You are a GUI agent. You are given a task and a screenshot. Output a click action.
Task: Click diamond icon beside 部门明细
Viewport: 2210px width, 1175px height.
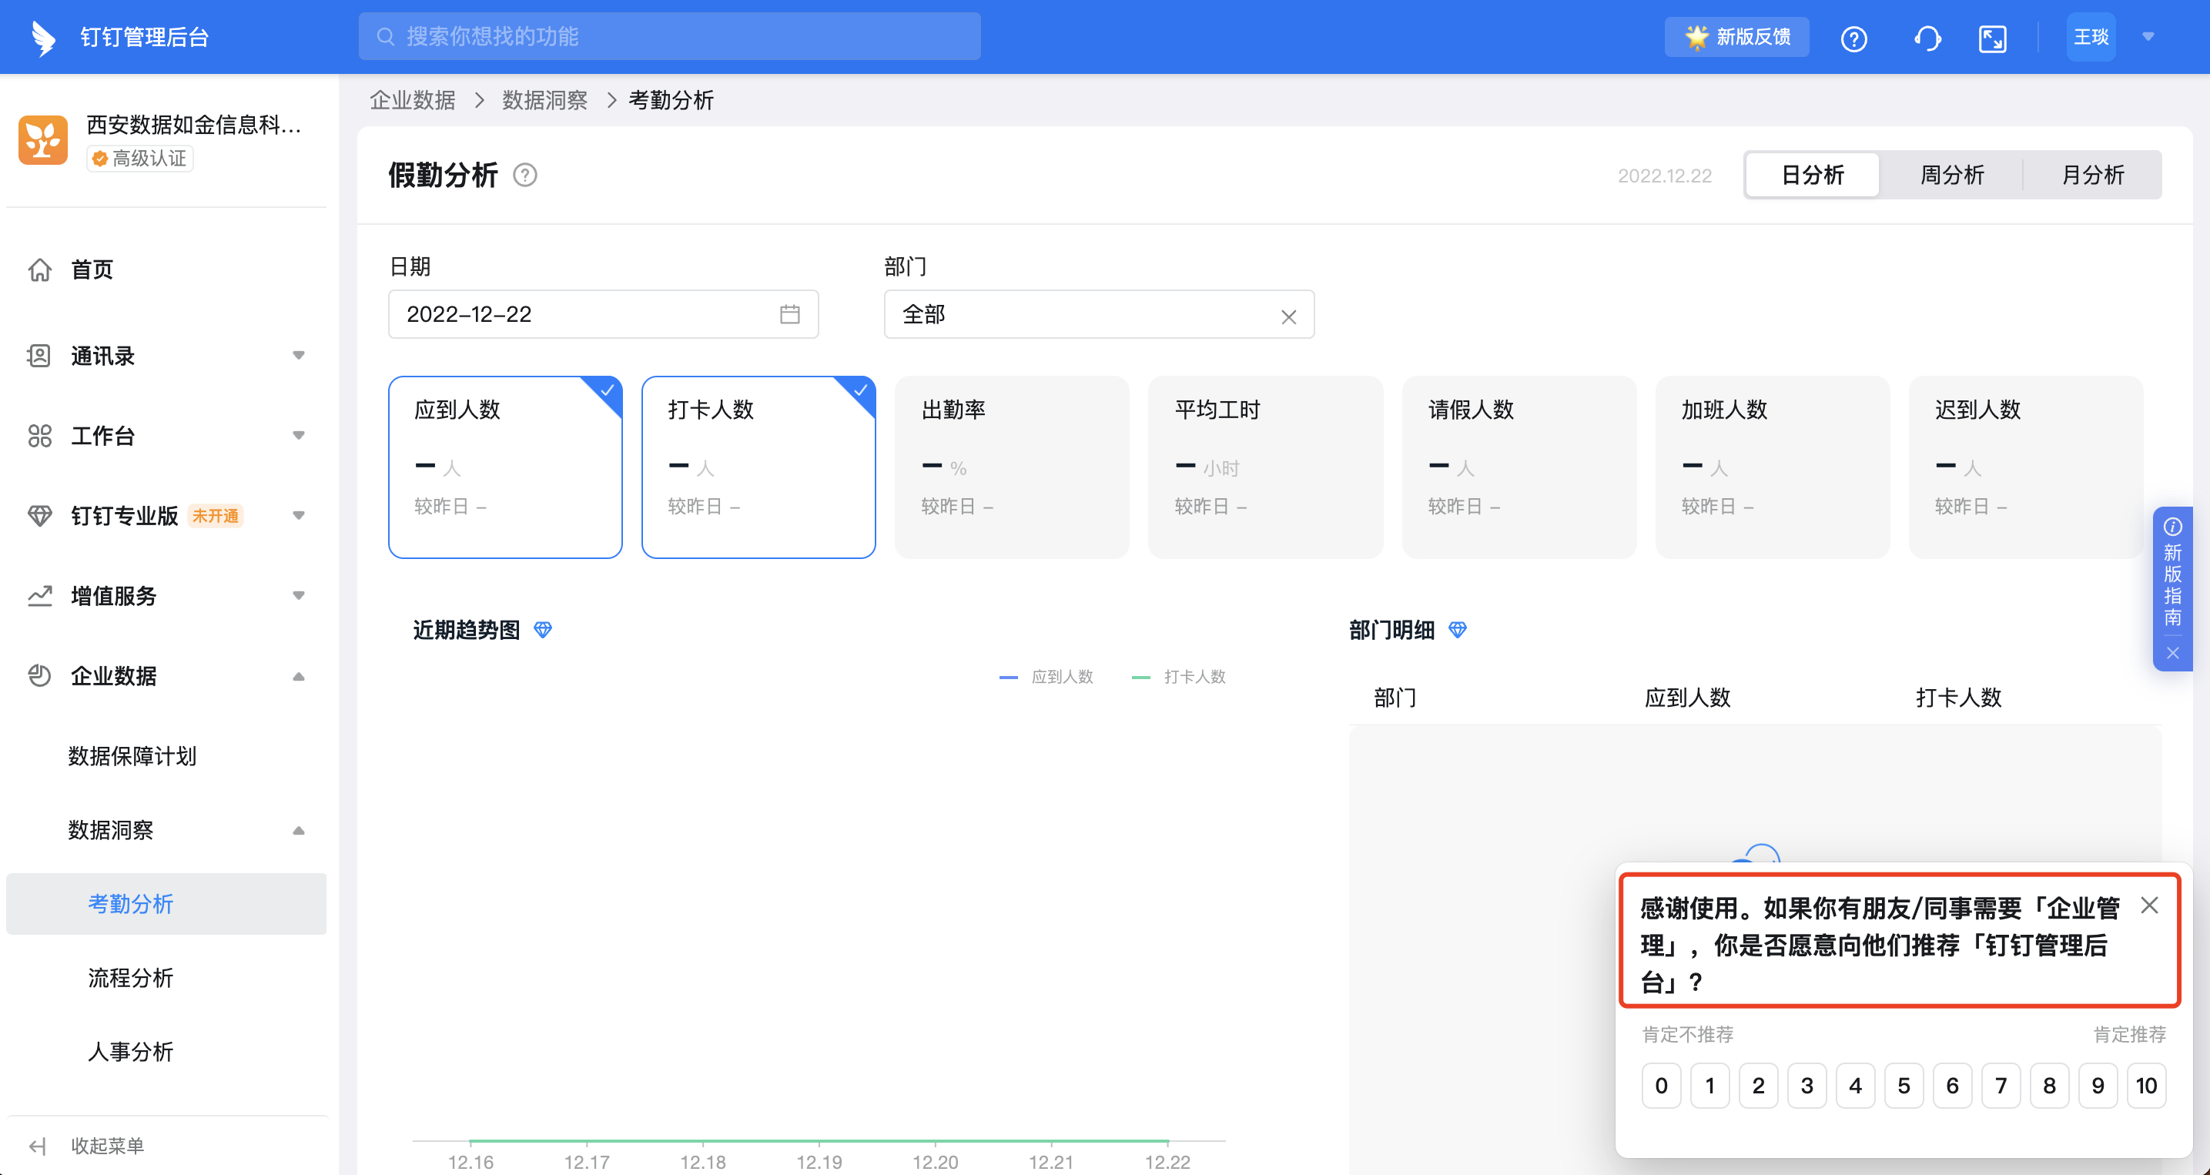pyautogui.click(x=1458, y=631)
